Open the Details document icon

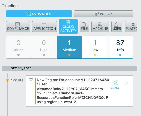[115, 82]
